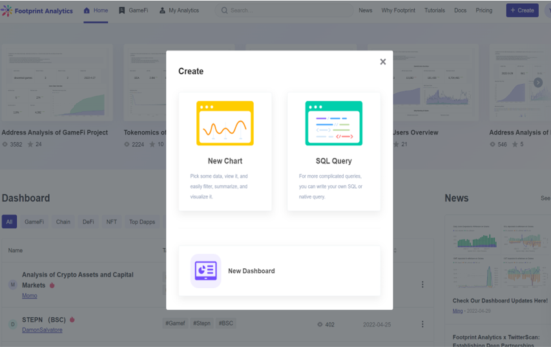This screenshot has height=347, width=551.
Task: Click the GameFi bookmark icon
Action: [122, 10]
